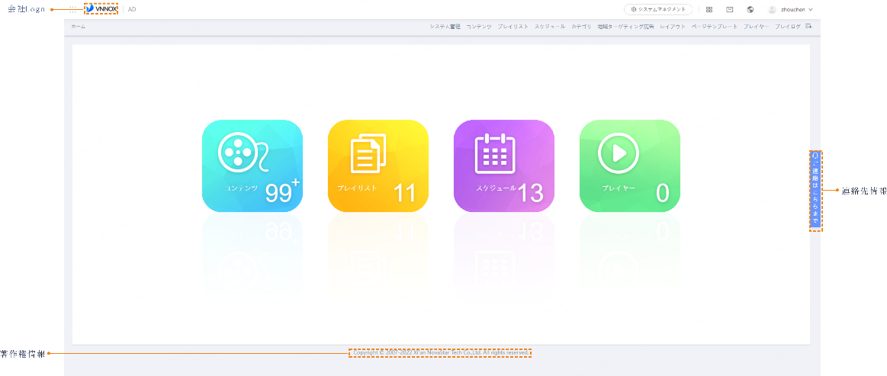Open the ページテンプレート menu item
The height and width of the screenshot is (376, 887).
(714, 27)
